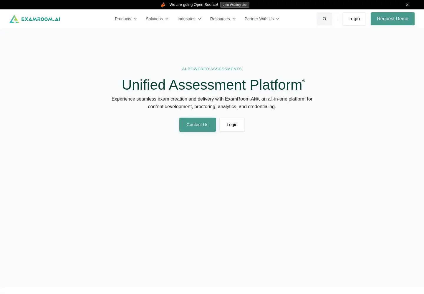Click the ExamRoom.AI logo

pyautogui.click(x=35, y=19)
